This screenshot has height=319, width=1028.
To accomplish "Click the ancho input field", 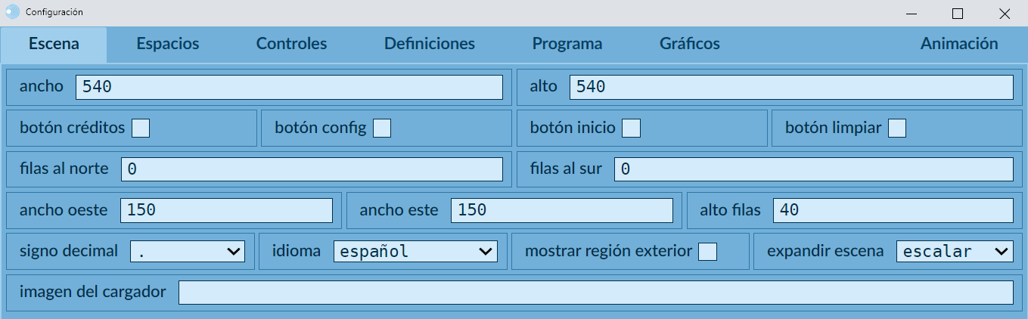I will click(289, 87).
